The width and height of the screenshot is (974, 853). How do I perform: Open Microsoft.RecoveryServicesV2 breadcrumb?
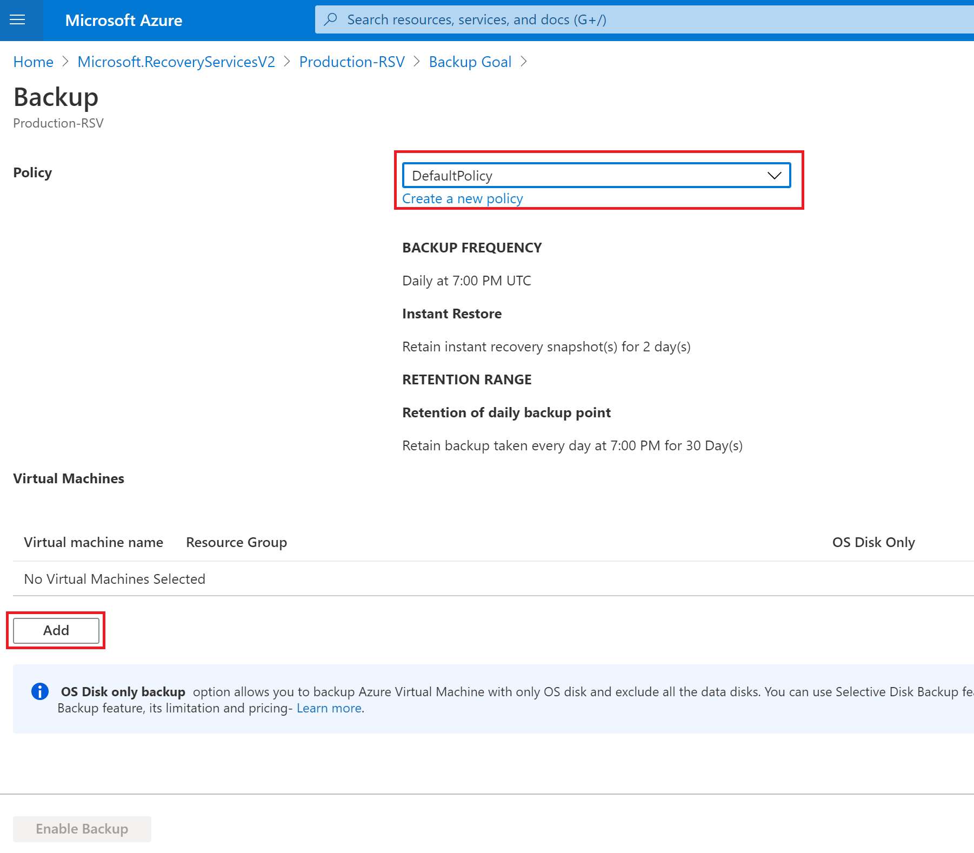[176, 62]
